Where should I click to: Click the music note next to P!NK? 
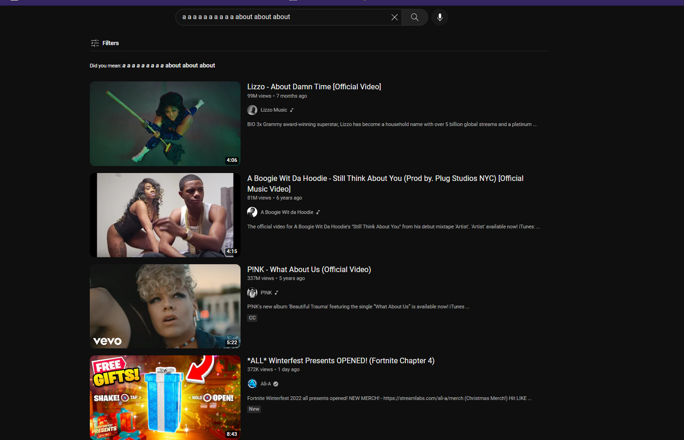276,293
